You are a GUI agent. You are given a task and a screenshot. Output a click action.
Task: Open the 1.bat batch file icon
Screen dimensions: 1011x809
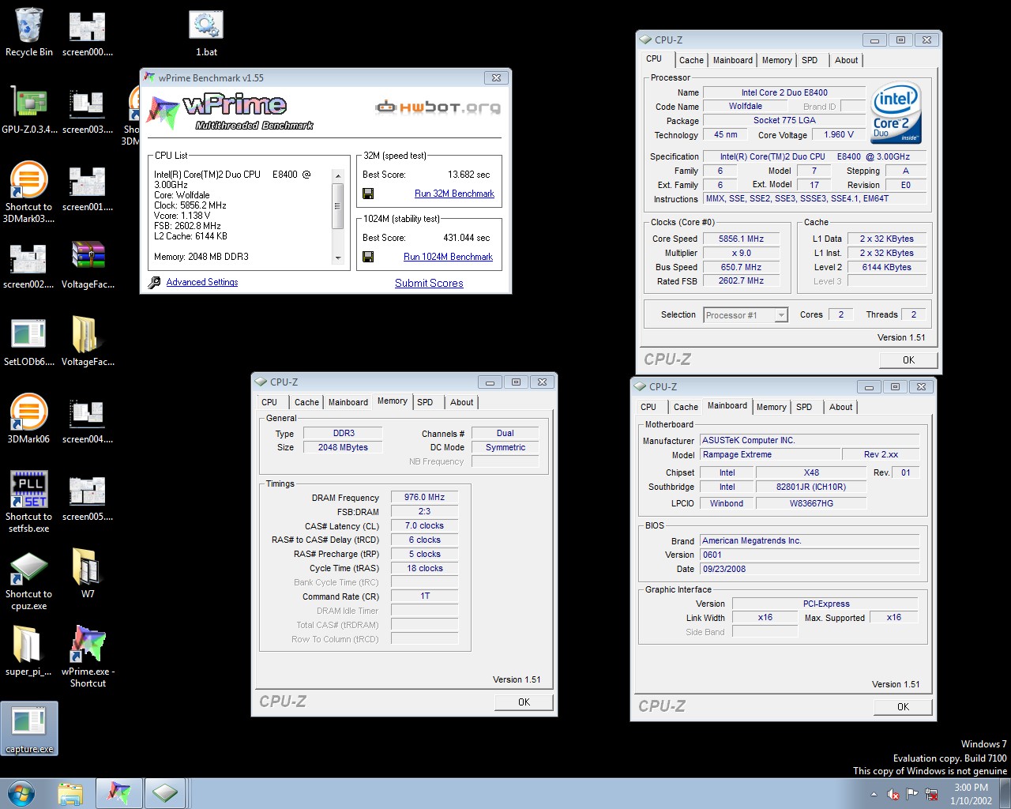206,32
